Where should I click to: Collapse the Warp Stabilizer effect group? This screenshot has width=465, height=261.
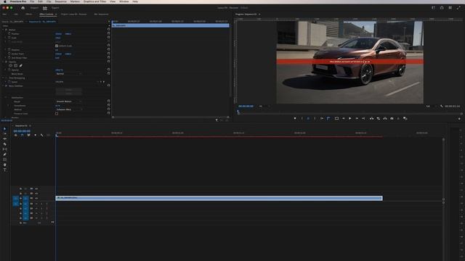(x=3, y=86)
